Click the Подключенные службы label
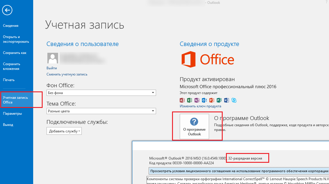This screenshot has width=329, height=184. (77, 122)
